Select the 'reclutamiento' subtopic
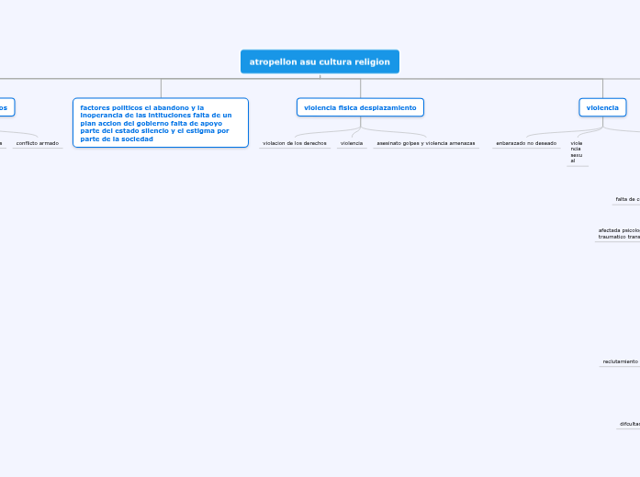640x477 pixels. pos(620,361)
